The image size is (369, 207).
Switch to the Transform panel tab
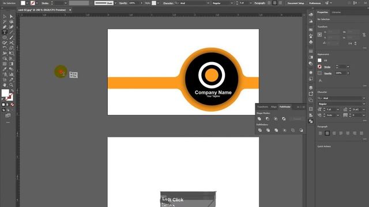(x=262, y=107)
